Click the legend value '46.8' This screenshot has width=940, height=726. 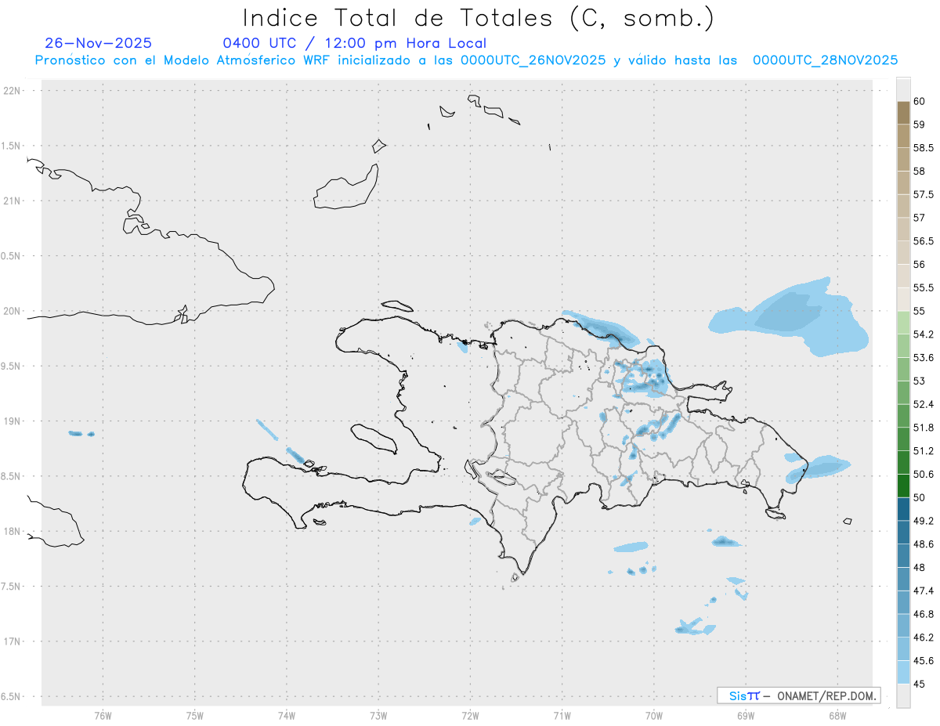(x=923, y=614)
